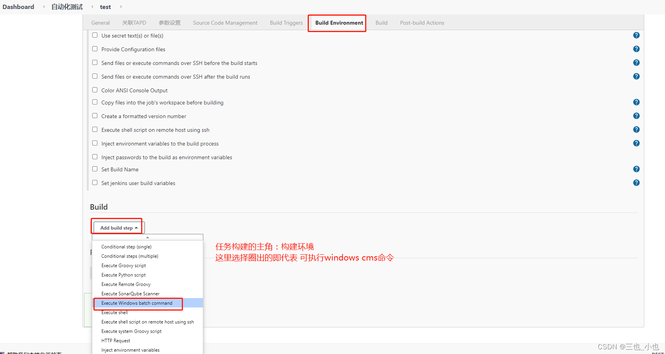Open help for Create a formatted version number
Image resolution: width=665 pixels, height=354 pixels.
(636, 116)
